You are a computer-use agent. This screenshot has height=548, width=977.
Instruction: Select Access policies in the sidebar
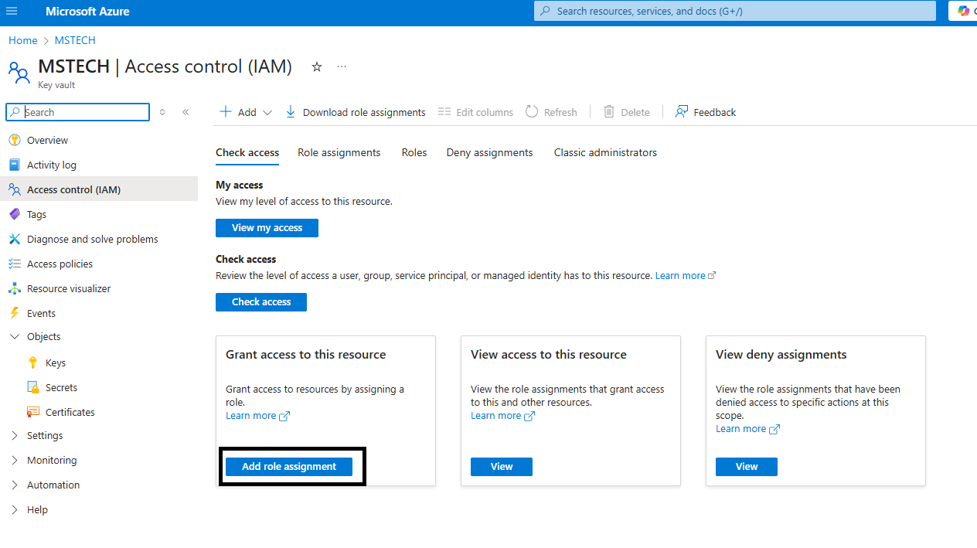click(58, 263)
